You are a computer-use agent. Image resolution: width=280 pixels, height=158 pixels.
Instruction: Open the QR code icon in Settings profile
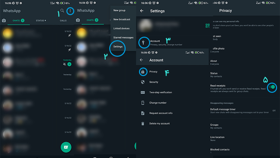(207, 26)
